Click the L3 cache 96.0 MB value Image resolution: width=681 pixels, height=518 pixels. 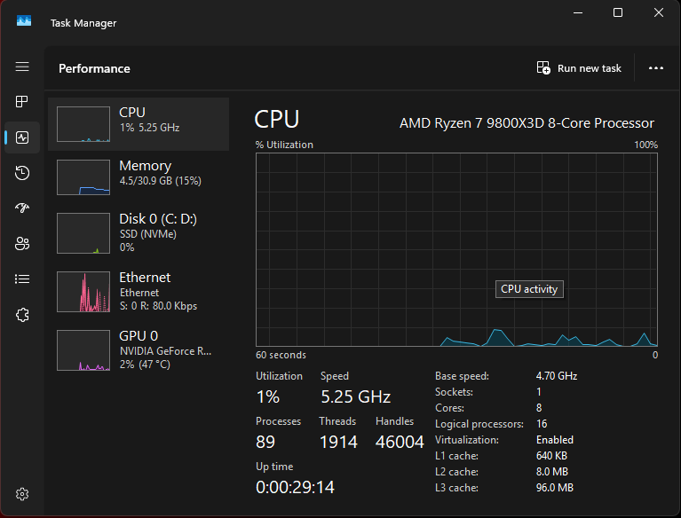[555, 488]
